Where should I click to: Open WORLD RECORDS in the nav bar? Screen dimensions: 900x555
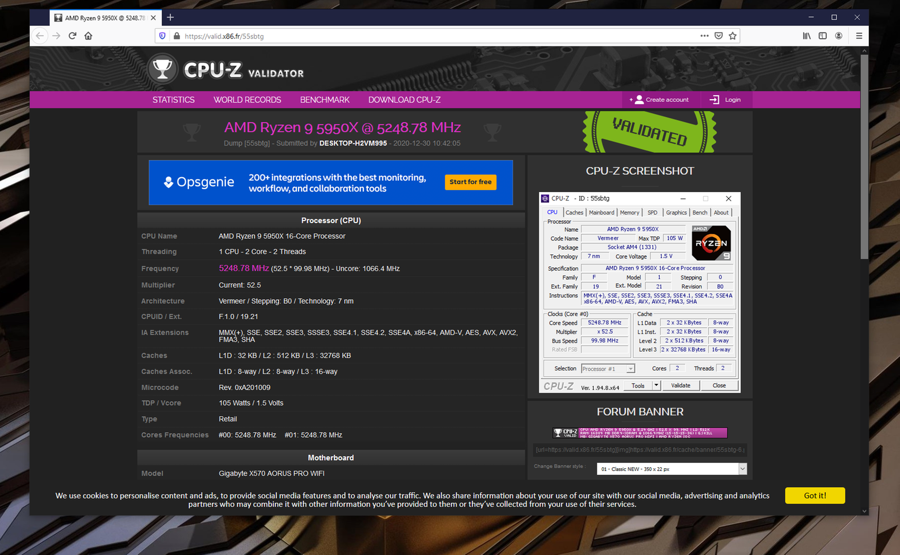(247, 100)
